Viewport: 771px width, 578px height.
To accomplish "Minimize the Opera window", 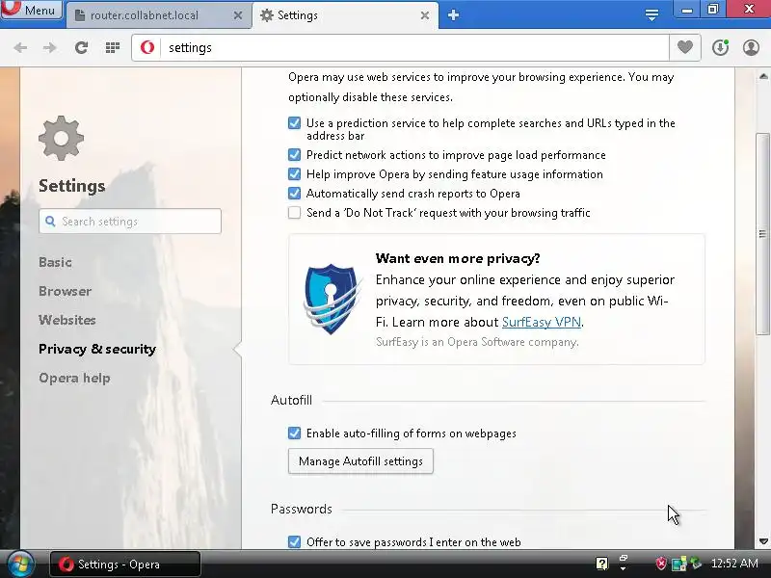I will (687, 10).
